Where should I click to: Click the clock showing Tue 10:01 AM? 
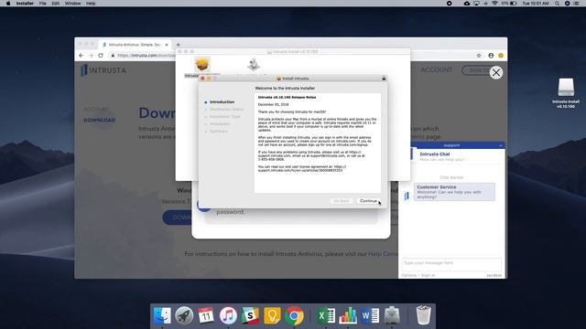click(x=536, y=4)
